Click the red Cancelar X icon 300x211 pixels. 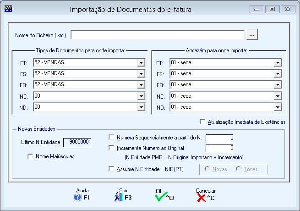201,198
